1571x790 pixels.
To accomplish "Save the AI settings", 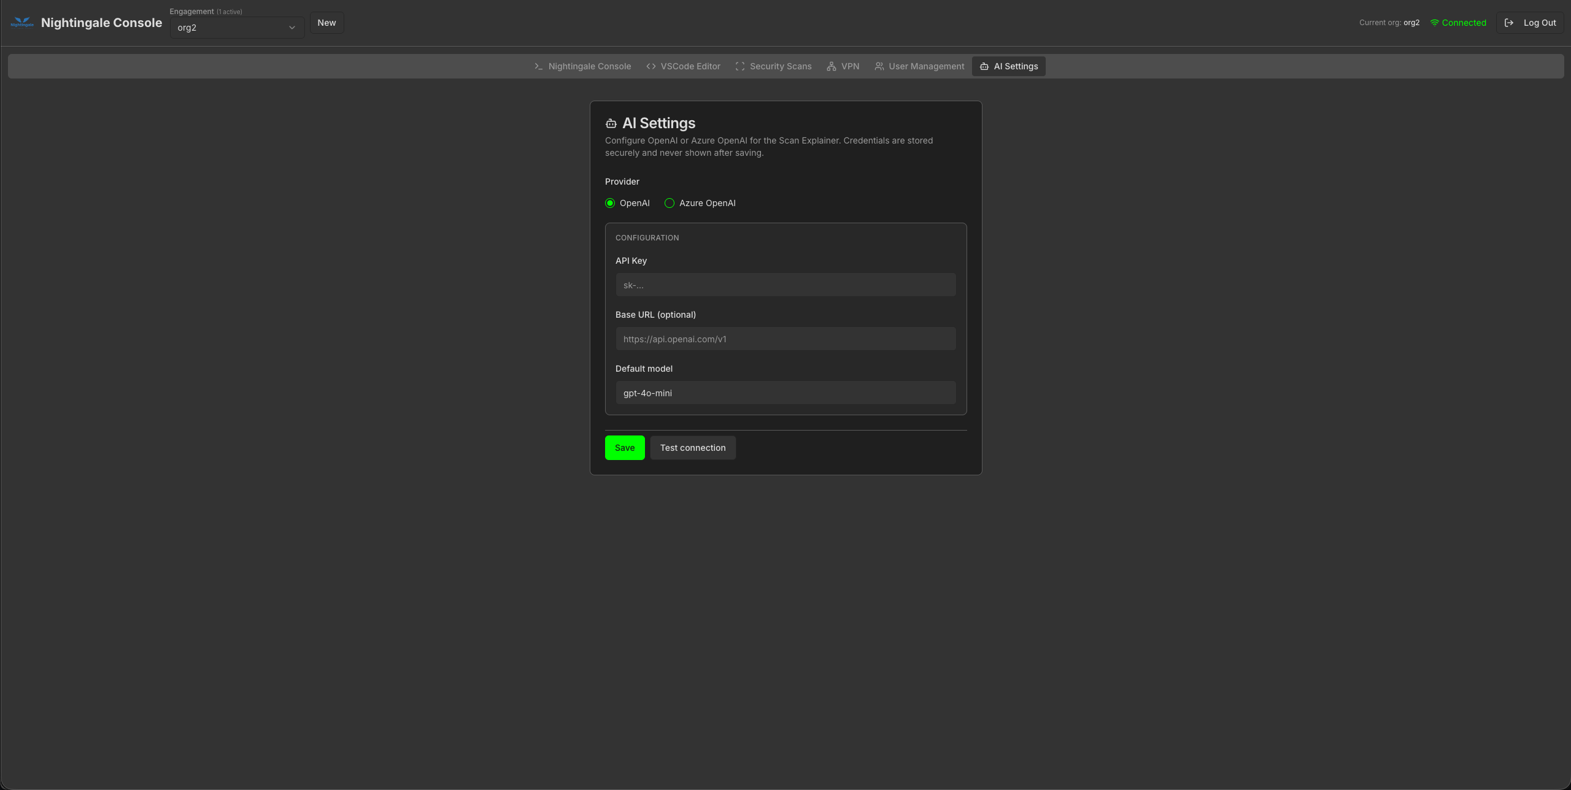I will tap(625, 448).
